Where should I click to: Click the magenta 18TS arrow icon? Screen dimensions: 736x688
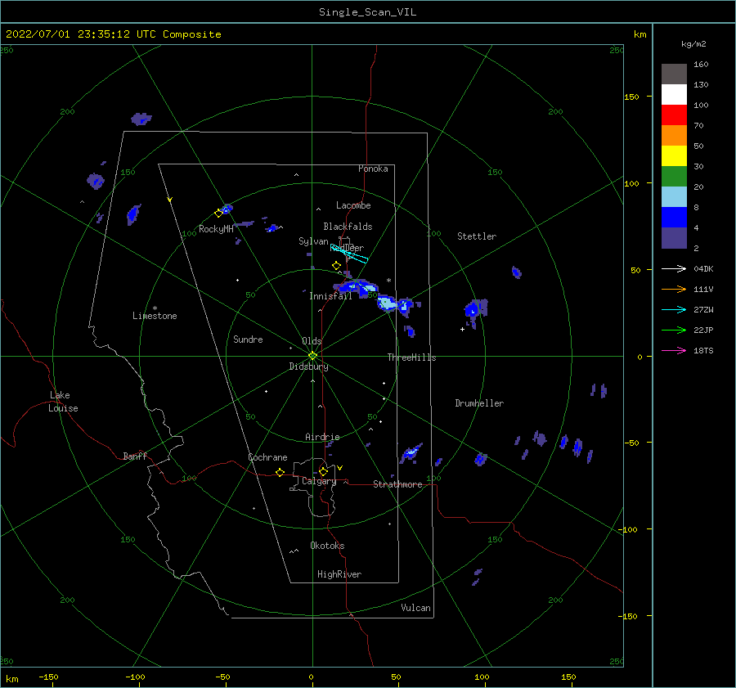[x=674, y=350]
